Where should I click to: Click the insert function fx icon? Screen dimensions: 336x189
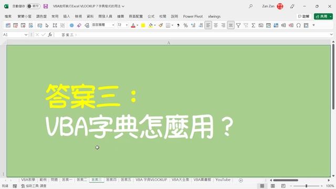(x=50, y=35)
